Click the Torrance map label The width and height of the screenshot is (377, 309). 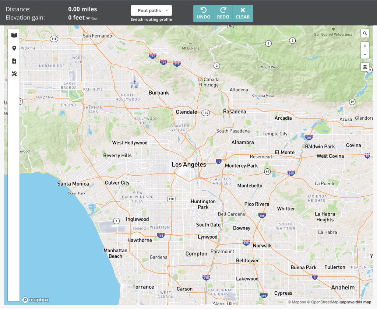pyautogui.click(x=143, y=287)
